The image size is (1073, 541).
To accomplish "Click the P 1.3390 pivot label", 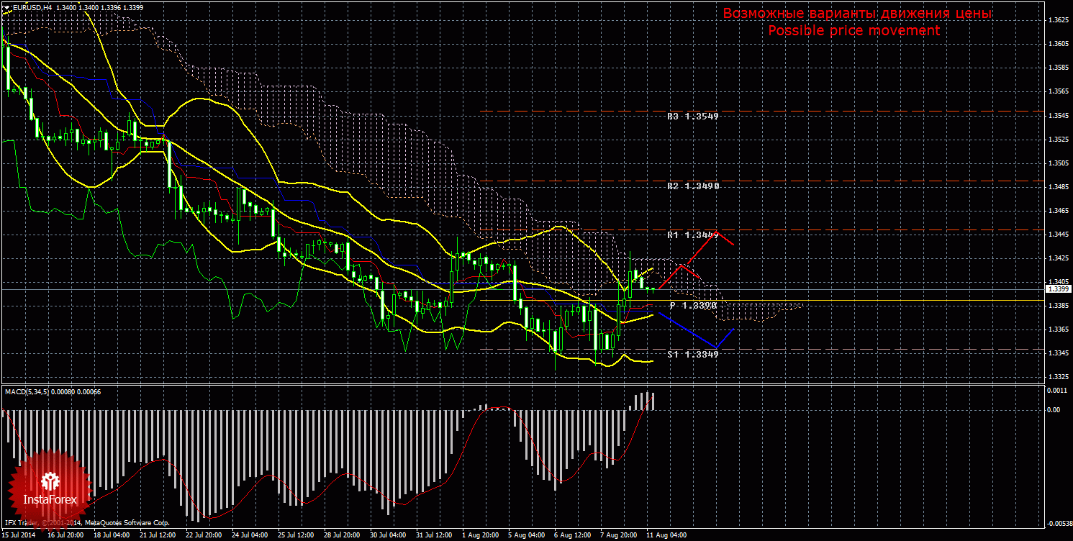I will tap(693, 306).
